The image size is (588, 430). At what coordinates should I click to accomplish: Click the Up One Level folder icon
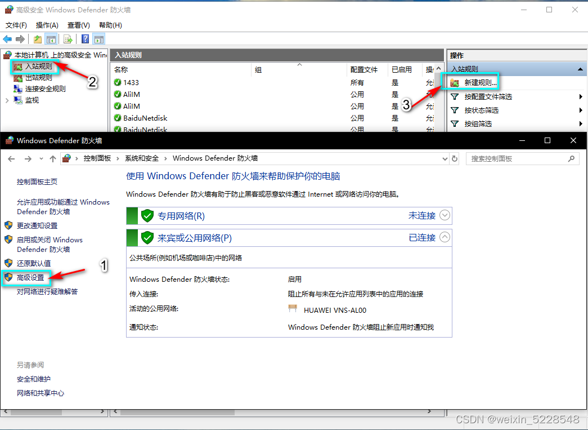point(38,39)
